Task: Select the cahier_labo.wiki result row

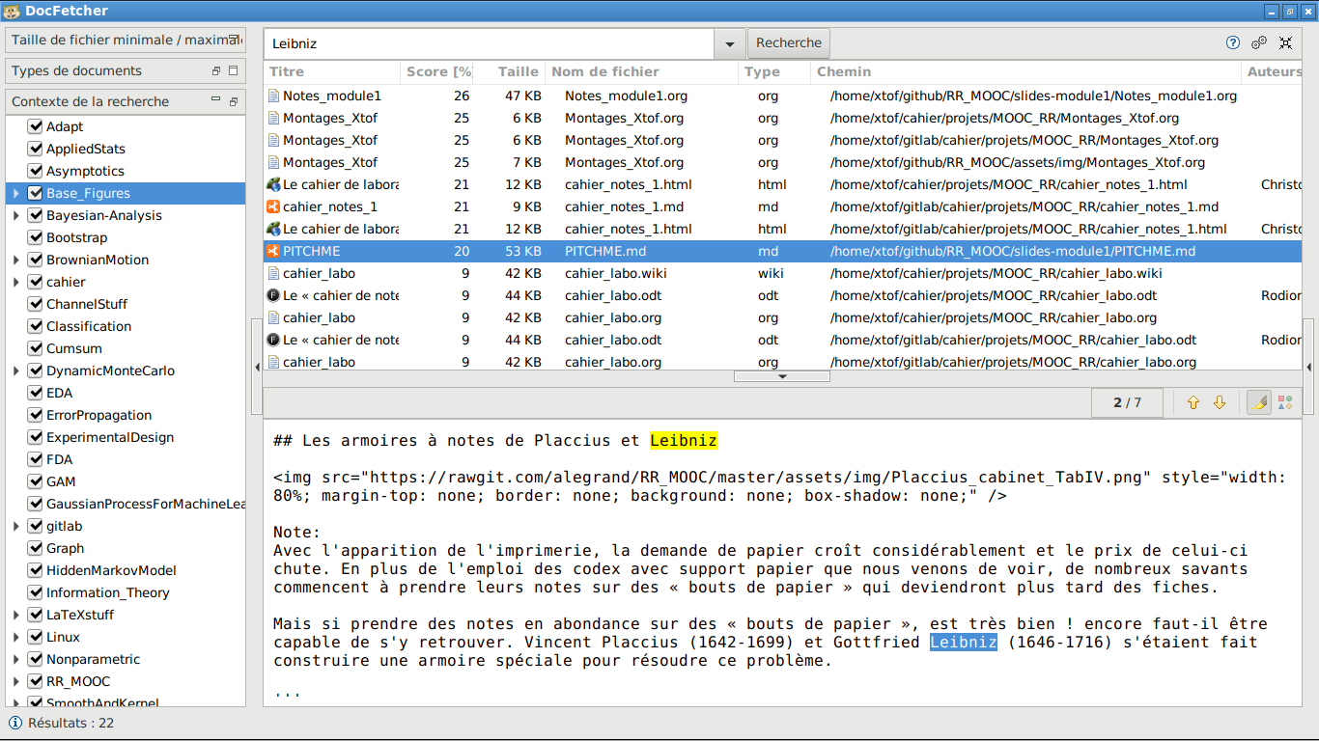Action: click(616, 273)
